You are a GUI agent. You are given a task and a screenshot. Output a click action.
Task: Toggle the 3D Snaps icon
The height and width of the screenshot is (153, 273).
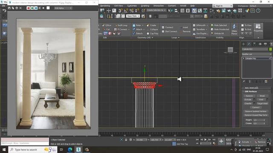(x=120, y=11)
